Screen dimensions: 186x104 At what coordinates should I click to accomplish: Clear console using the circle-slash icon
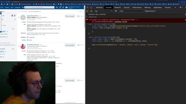tap(91, 11)
